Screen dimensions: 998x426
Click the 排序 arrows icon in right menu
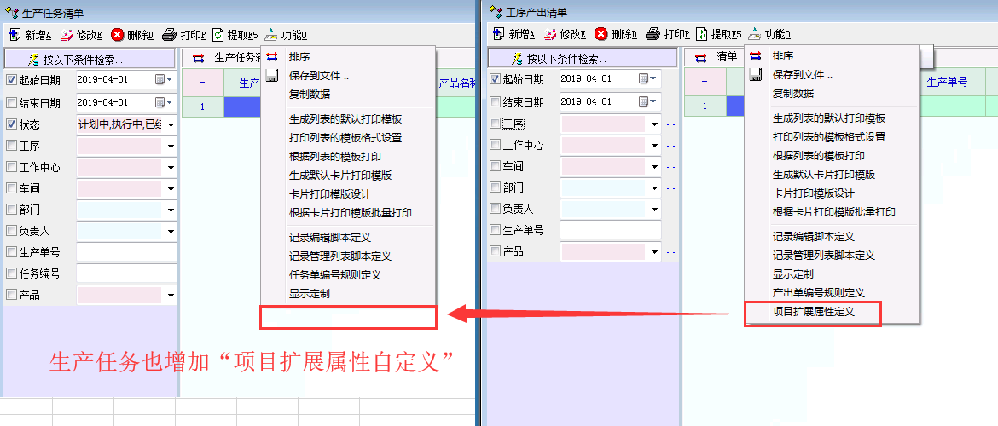pos(755,56)
